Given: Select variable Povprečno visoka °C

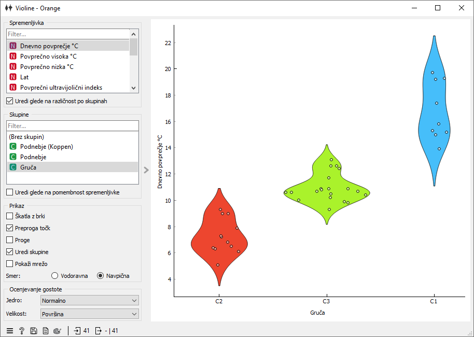Looking at the screenshot, I should [x=68, y=56].
